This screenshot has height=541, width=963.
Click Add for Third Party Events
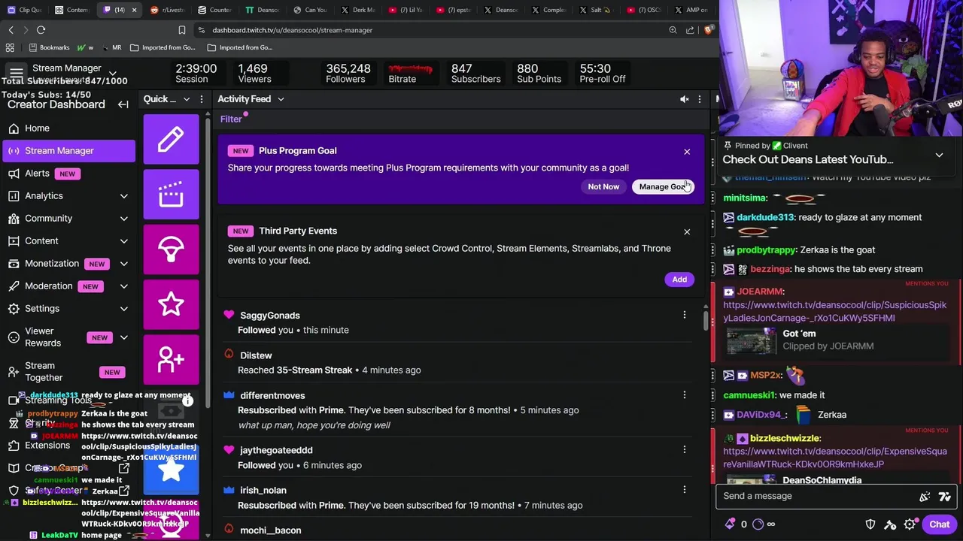click(x=679, y=280)
